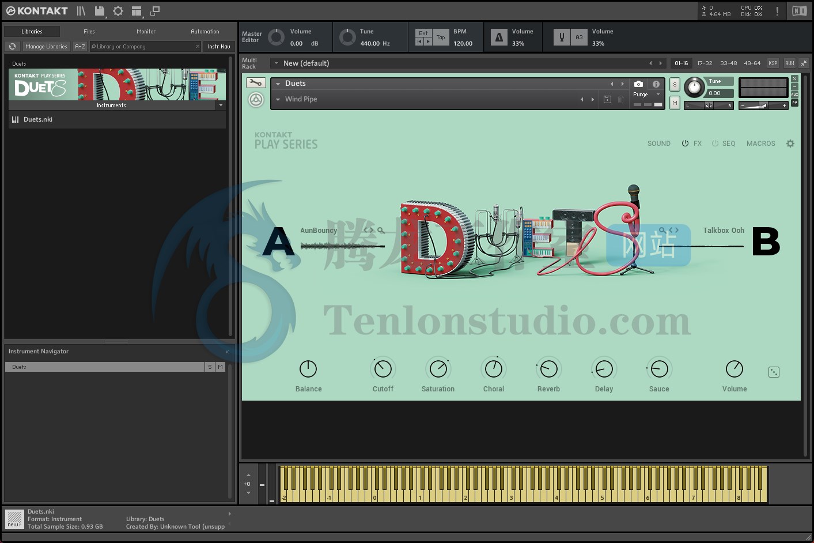Click the Reverb knob
The height and width of the screenshot is (543, 814).
(549, 369)
